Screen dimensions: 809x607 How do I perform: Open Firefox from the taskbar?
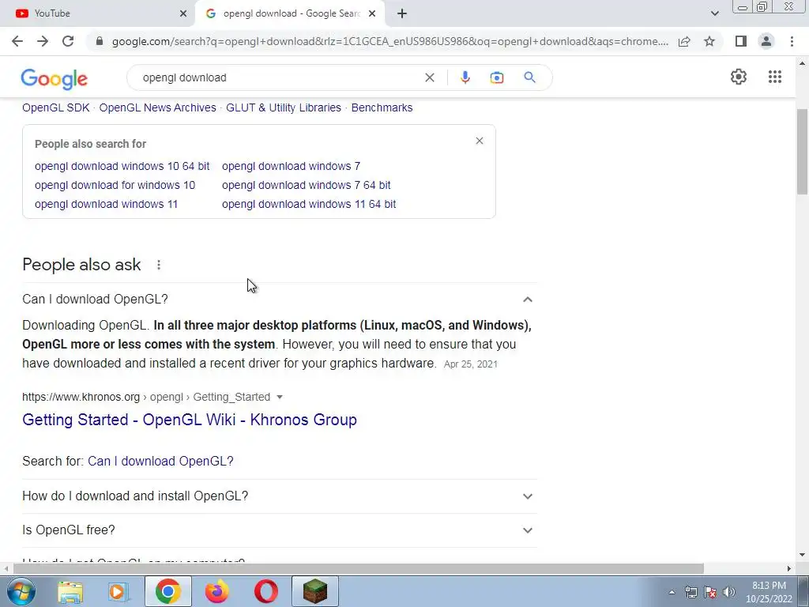coord(216,591)
